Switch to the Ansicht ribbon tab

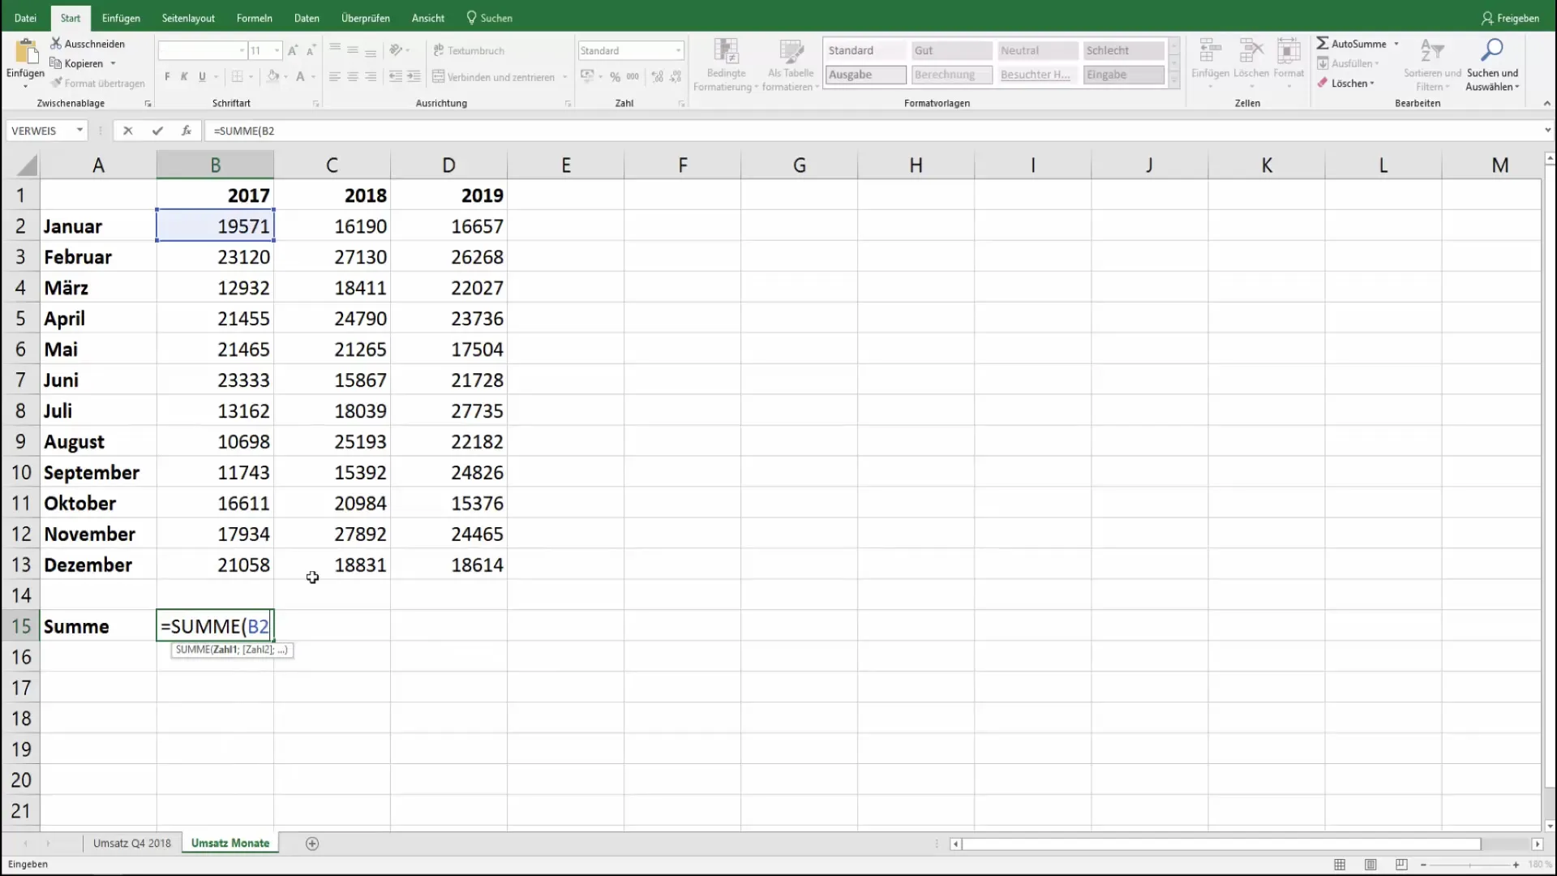(428, 18)
